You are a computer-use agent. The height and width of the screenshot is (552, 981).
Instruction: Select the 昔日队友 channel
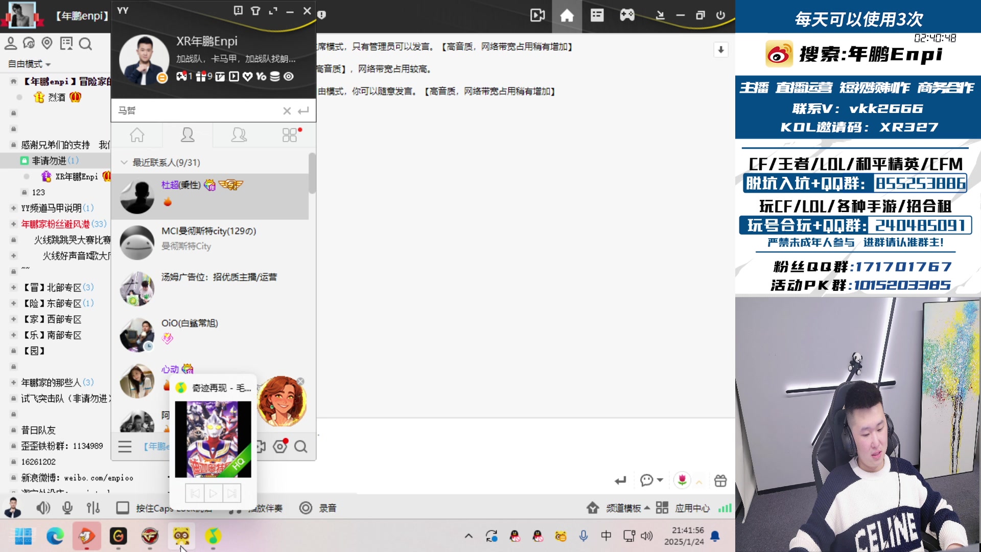[x=38, y=430]
